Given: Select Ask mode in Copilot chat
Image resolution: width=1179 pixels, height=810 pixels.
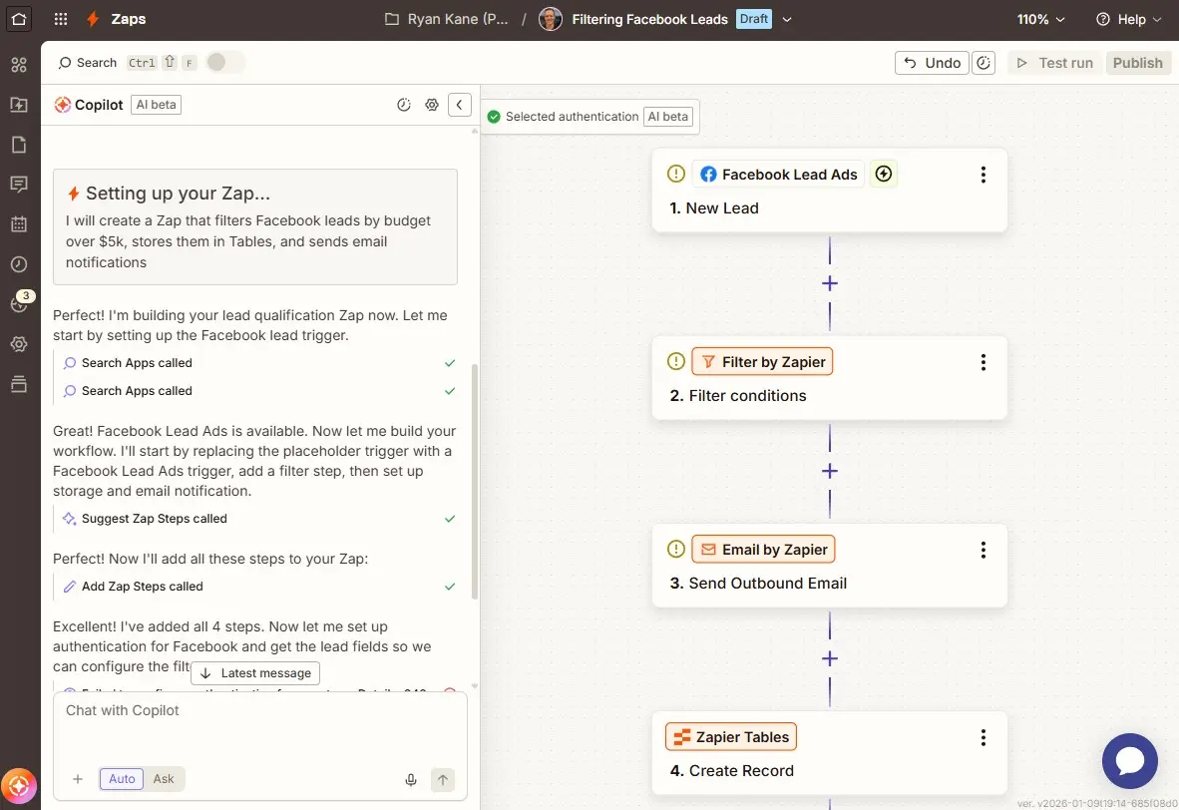Looking at the screenshot, I should 164,779.
